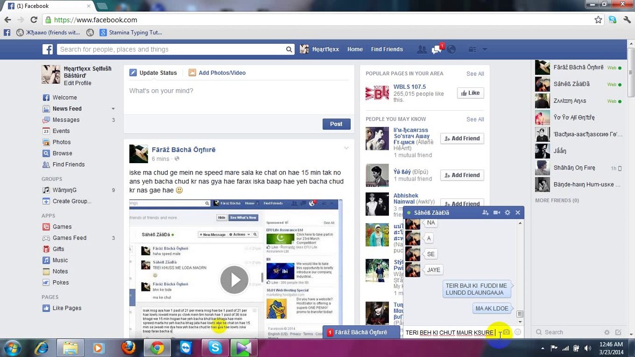Viewport: 635px width, 357px height.
Task: Open chat with Shahan On Fire in sidebar
Action: click(579, 168)
